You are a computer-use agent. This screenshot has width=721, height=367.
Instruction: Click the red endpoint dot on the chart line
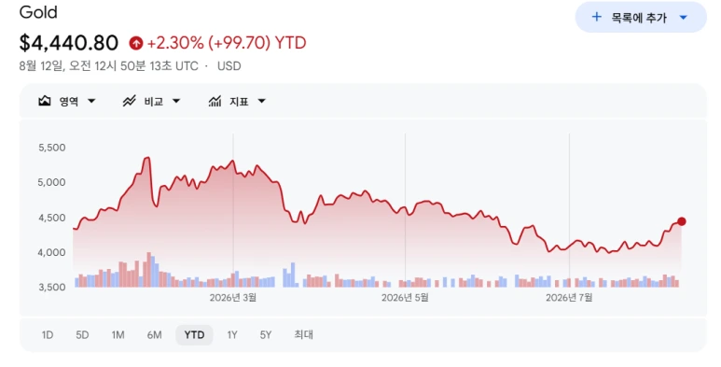coord(682,221)
